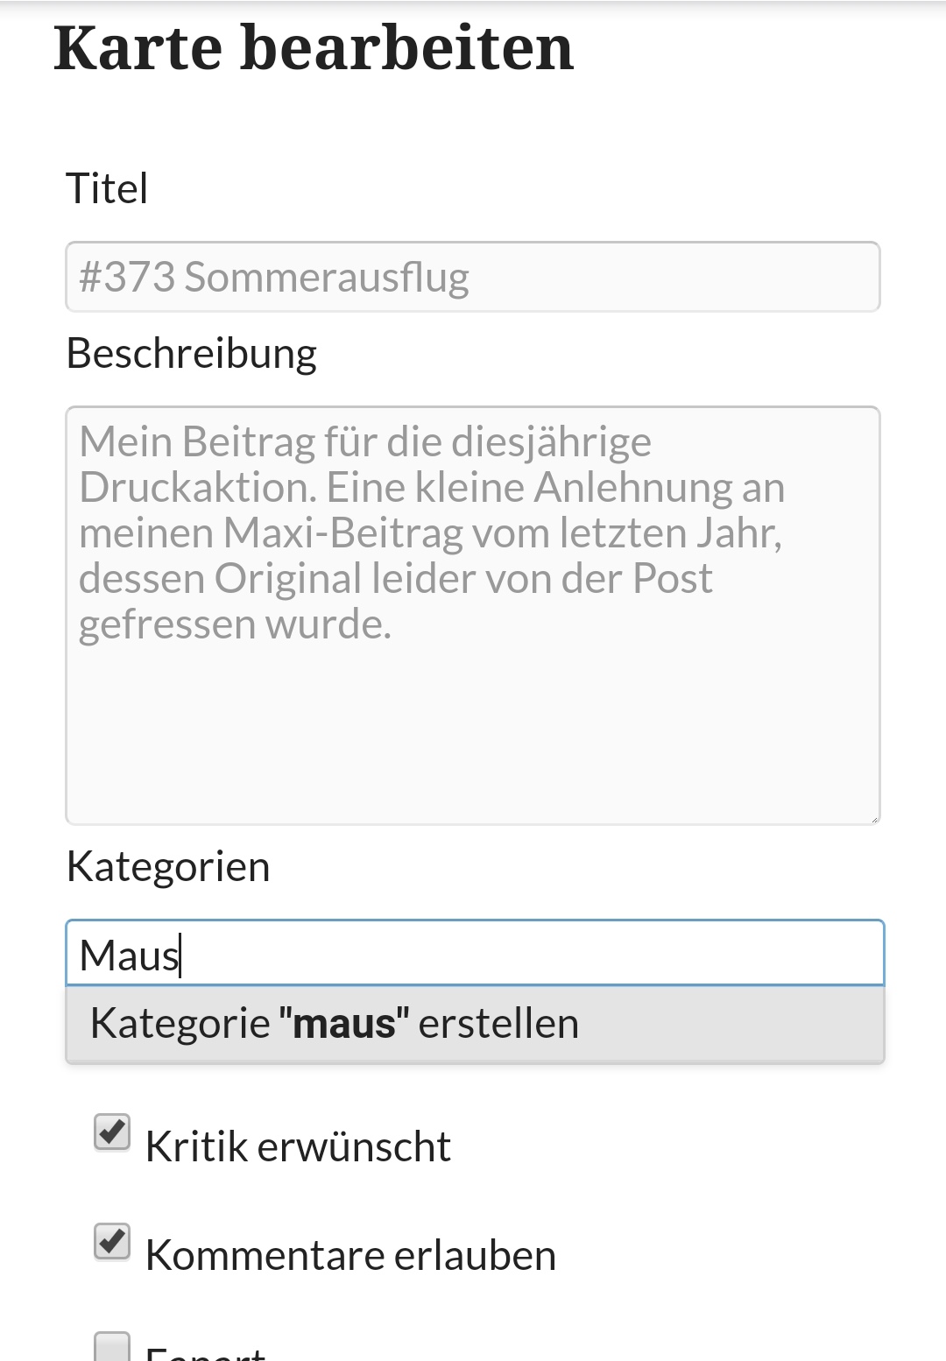946x1361 pixels.
Task: Click the "Titel" field label
Action: [107, 188]
